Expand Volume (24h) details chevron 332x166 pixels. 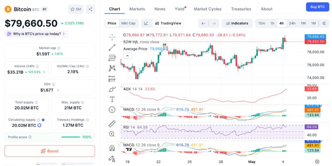coord(44,72)
